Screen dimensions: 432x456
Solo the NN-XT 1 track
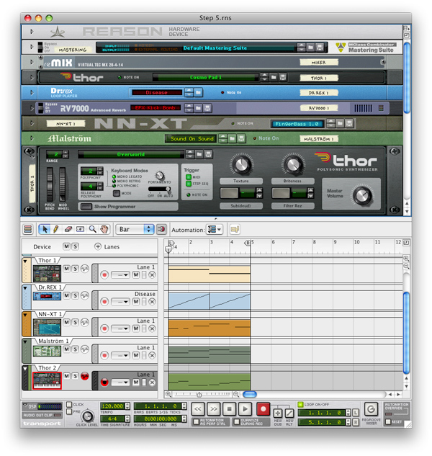pos(75,322)
